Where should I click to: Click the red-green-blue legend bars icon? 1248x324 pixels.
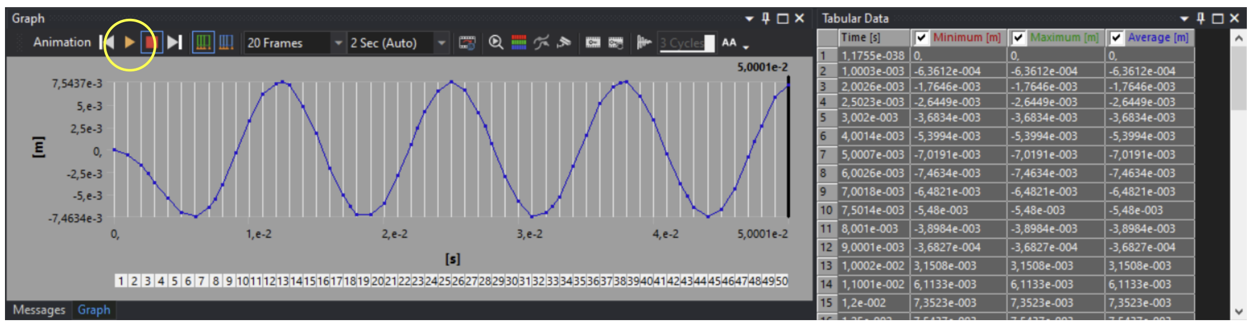pos(519,43)
